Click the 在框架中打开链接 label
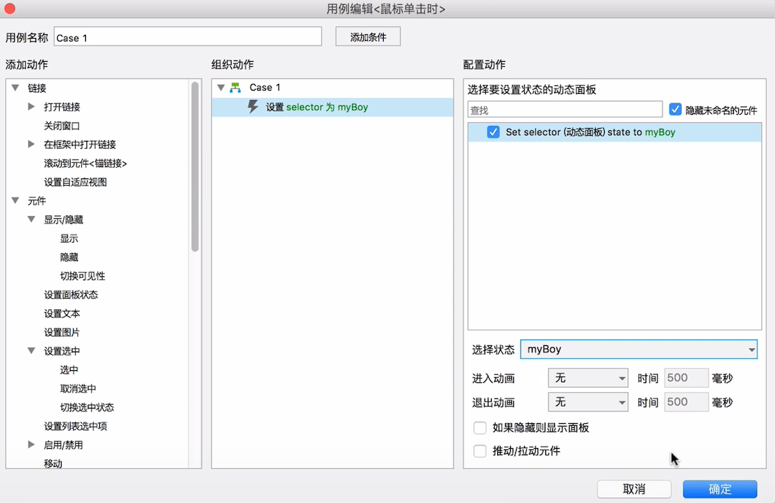This screenshot has width=775, height=503. [x=80, y=145]
